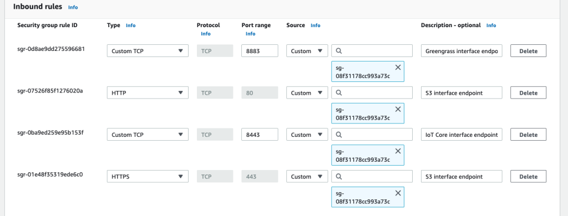Open the Info link under Port range
568x216 pixels.
click(x=250, y=34)
